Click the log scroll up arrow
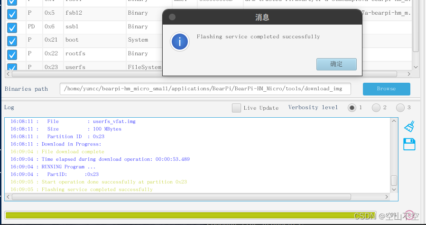426x225 pixels. coord(394,121)
